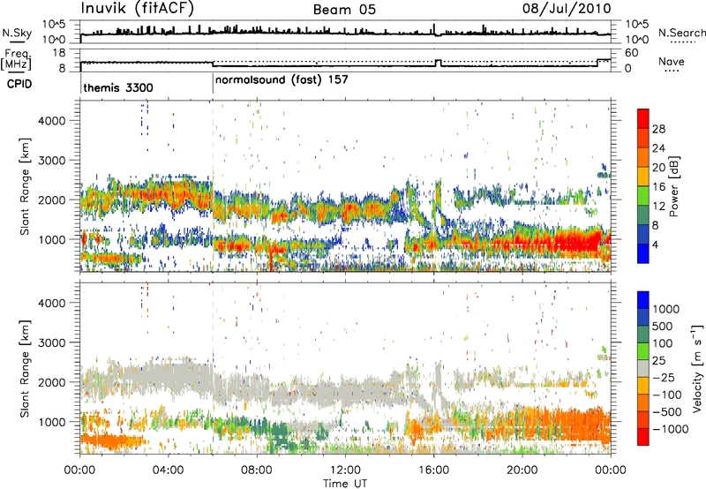706x489 pixels.
Task: Click the frequency step marker at 16:00
Action: (x=438, y=63)
